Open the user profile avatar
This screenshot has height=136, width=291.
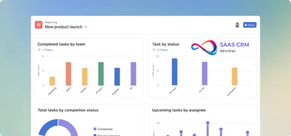coord(237,25)
